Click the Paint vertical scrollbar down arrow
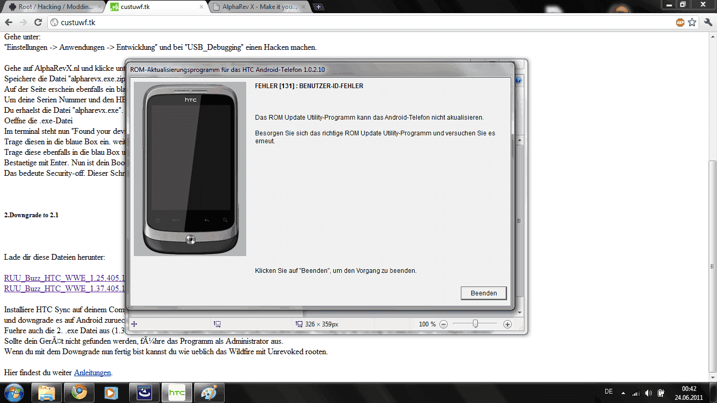 519,312
